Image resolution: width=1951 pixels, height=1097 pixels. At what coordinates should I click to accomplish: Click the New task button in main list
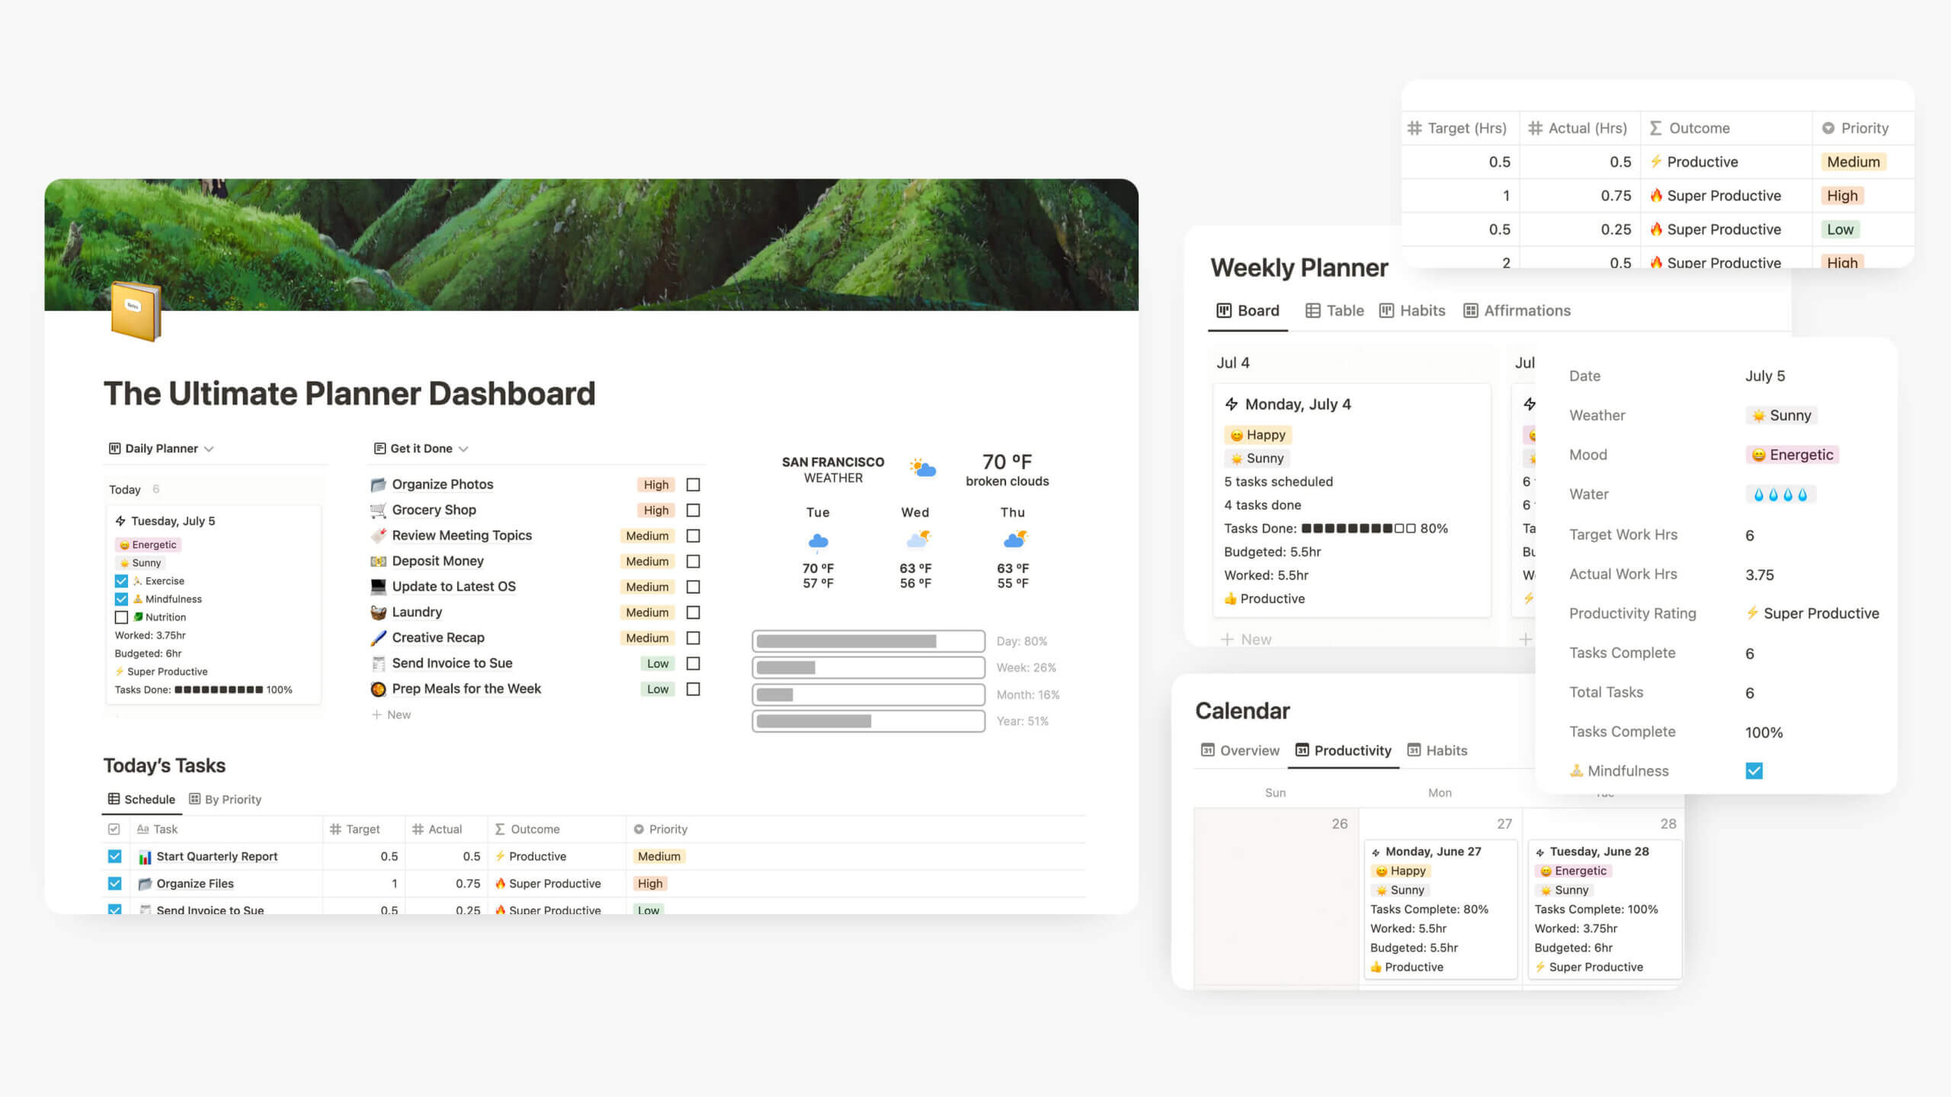pyautogui.click(x=394, y=714)
